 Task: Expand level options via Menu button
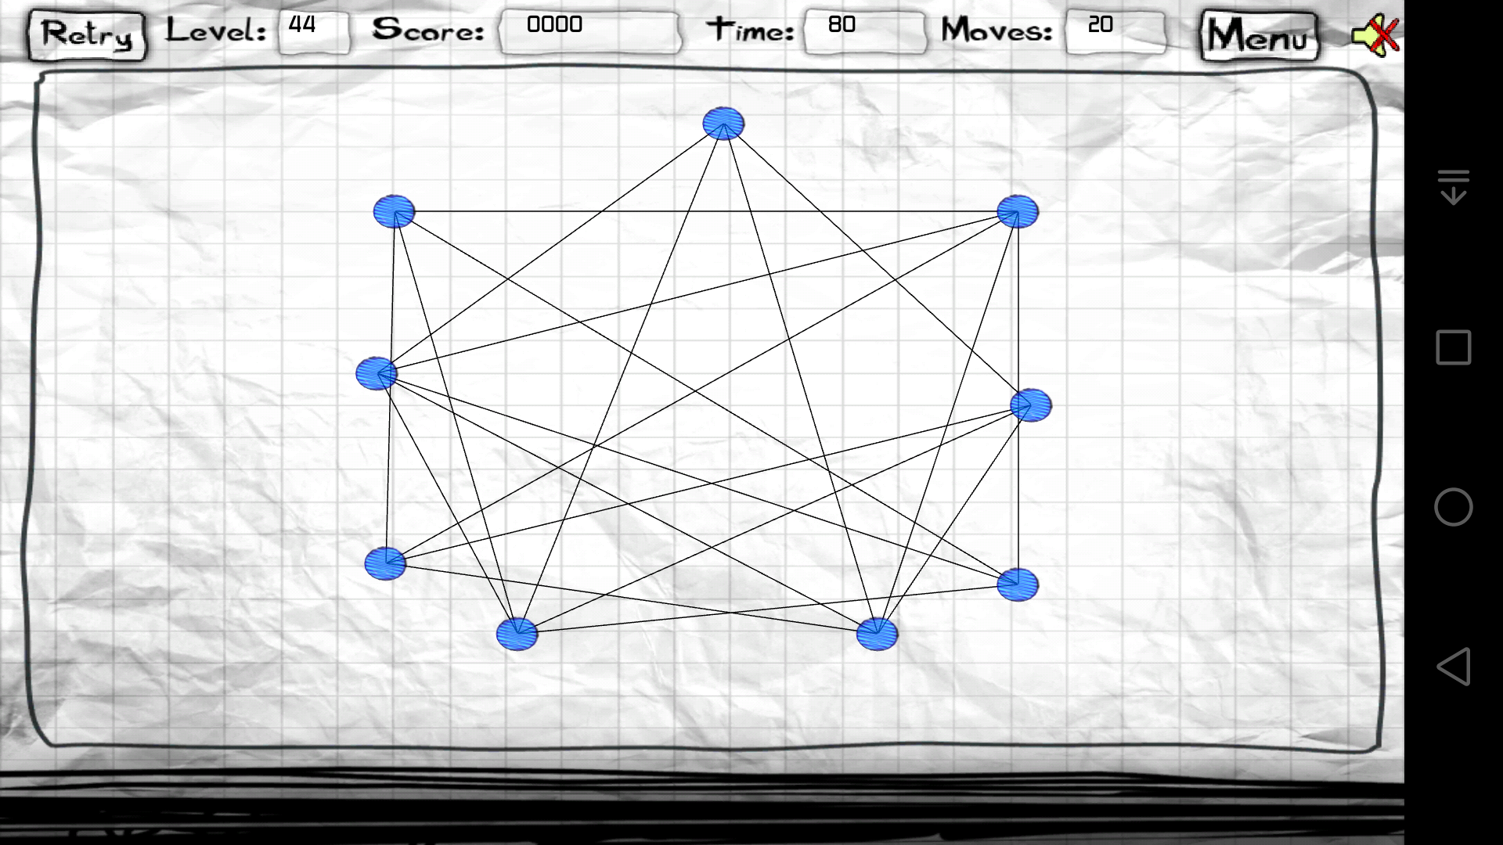click(1258, 33)
